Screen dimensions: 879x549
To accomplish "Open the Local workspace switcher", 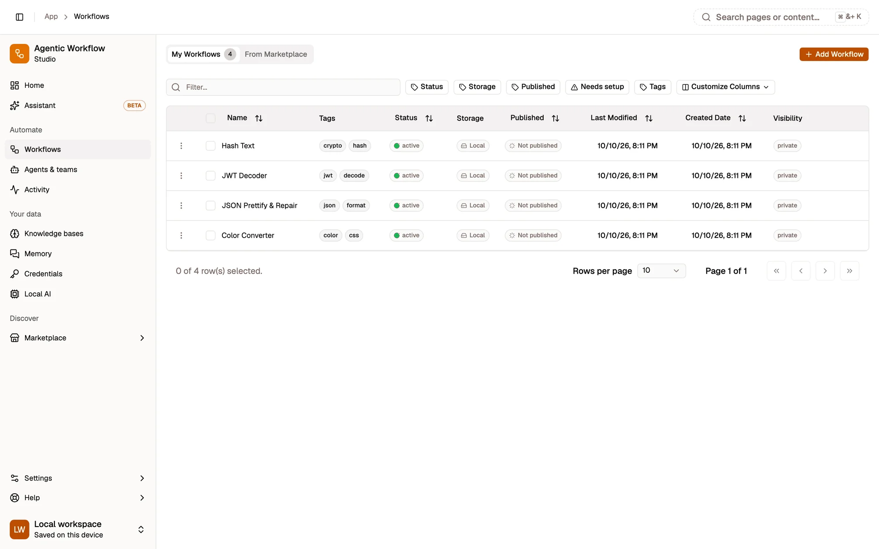I will coord(78,529).
